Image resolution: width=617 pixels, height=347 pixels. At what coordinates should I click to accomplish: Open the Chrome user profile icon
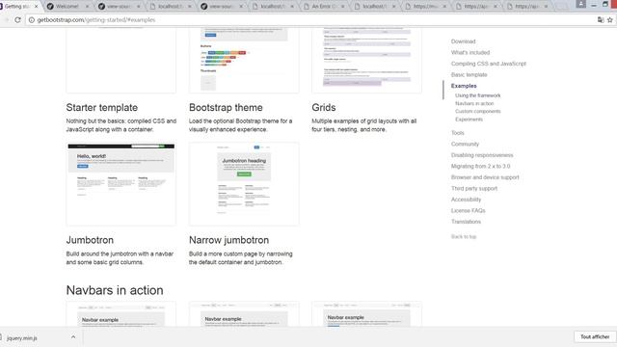tap(580, 4)
